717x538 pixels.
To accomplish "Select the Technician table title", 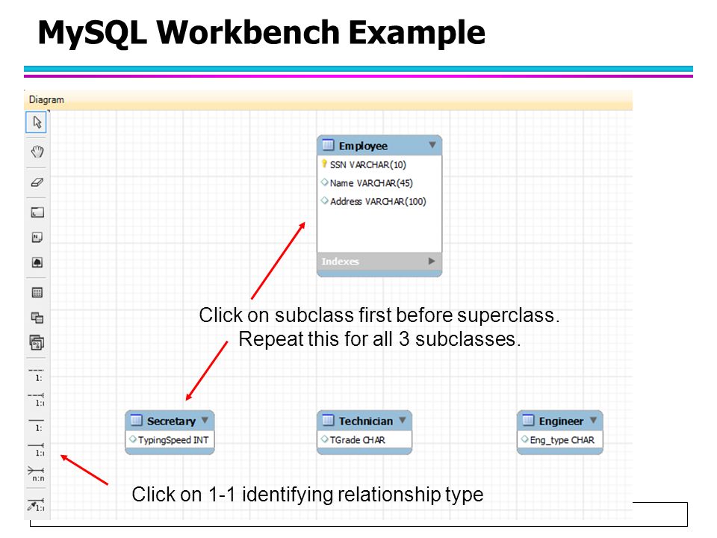I will pos(366,421).
